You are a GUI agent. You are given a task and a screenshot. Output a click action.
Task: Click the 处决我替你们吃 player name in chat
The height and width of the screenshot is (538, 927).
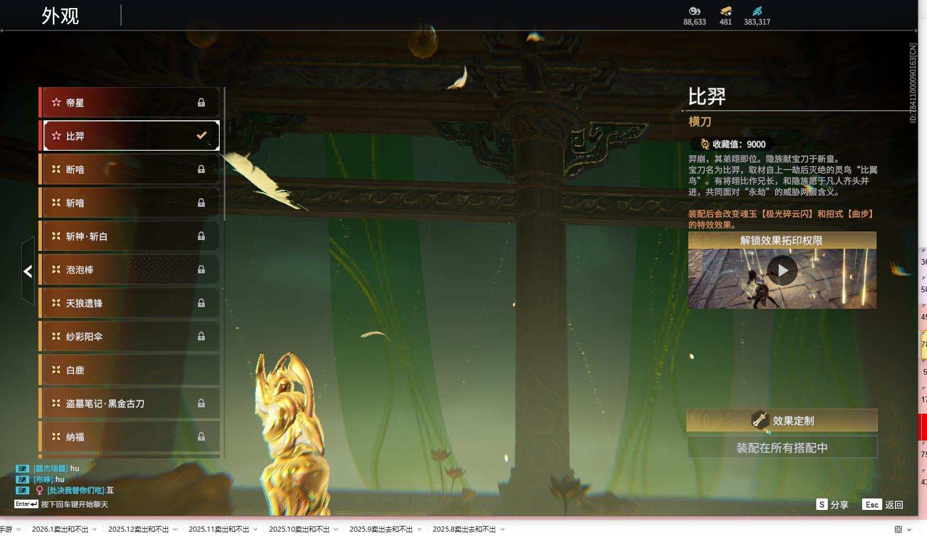tap(76, 490)
